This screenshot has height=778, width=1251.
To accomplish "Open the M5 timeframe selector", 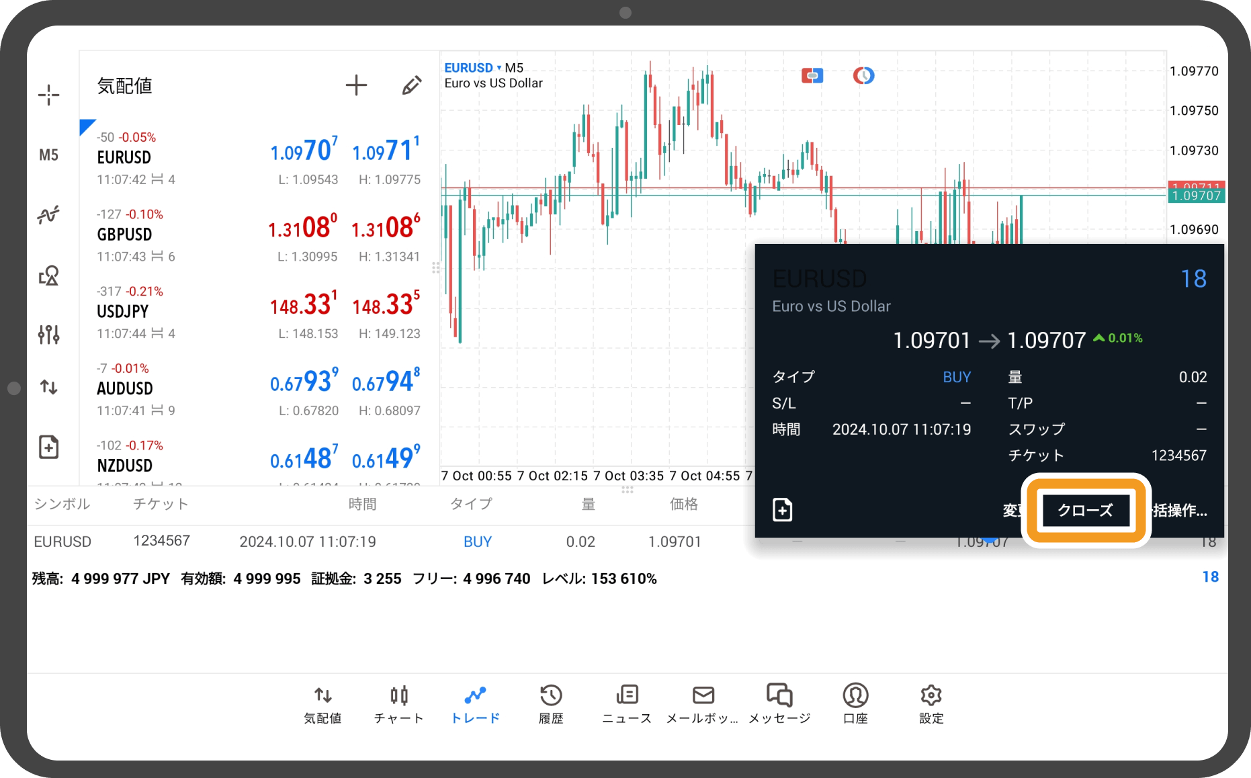I will pos(48,155).
